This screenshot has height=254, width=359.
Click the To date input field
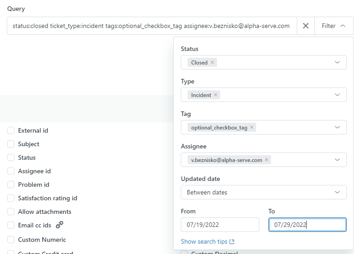click(x=307, y=225)
